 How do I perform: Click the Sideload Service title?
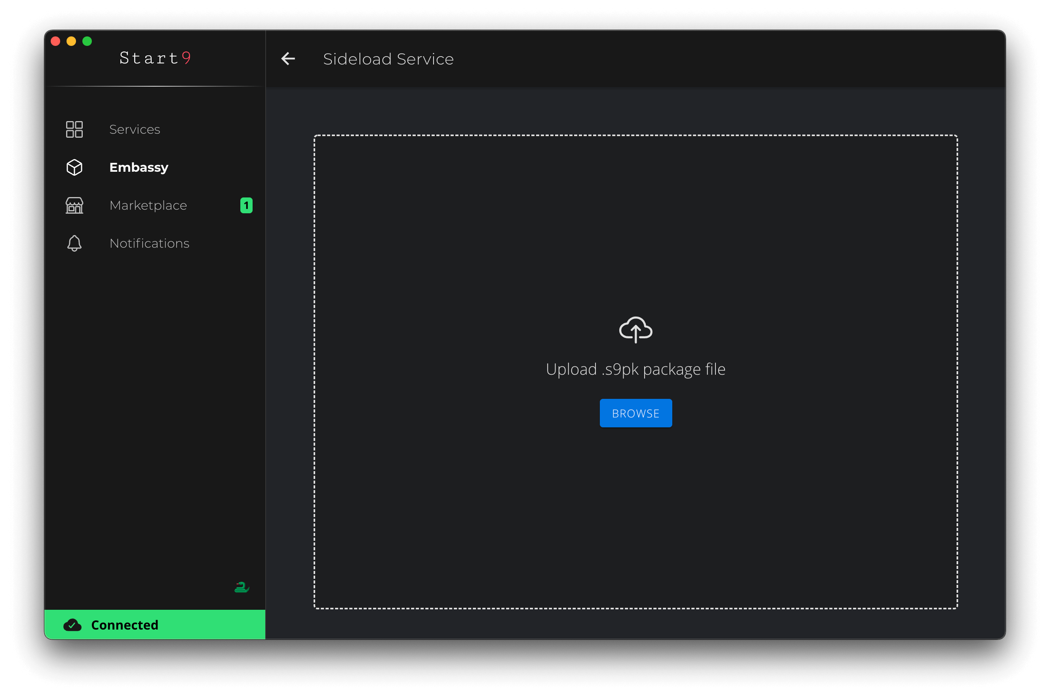pyautogui.click(x=388, y=58)
